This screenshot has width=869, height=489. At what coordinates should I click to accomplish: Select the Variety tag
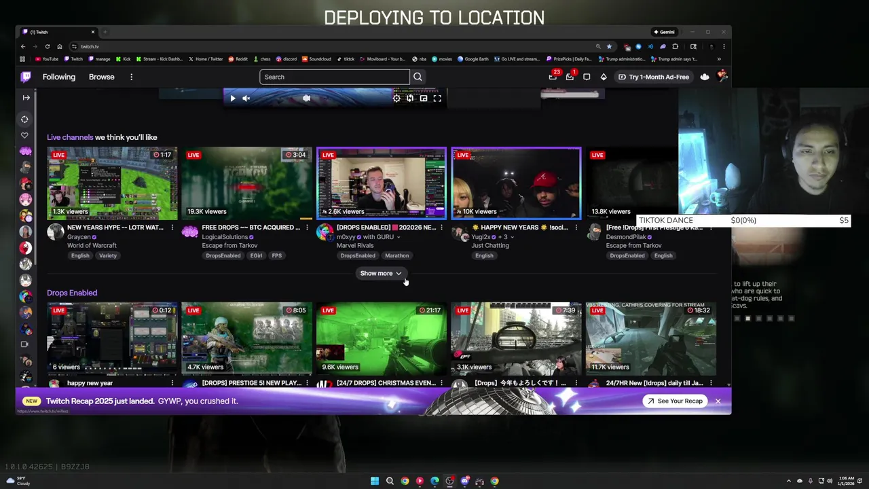(x=108, y=255)
